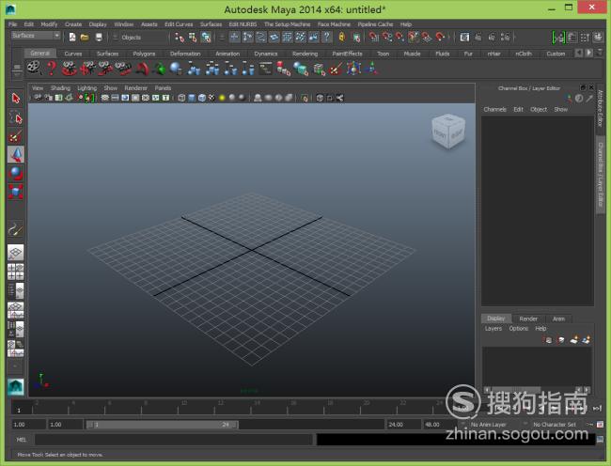Click the Object menu in Channel Box
This screenshot has width=611, height=466.
[539, 109]
